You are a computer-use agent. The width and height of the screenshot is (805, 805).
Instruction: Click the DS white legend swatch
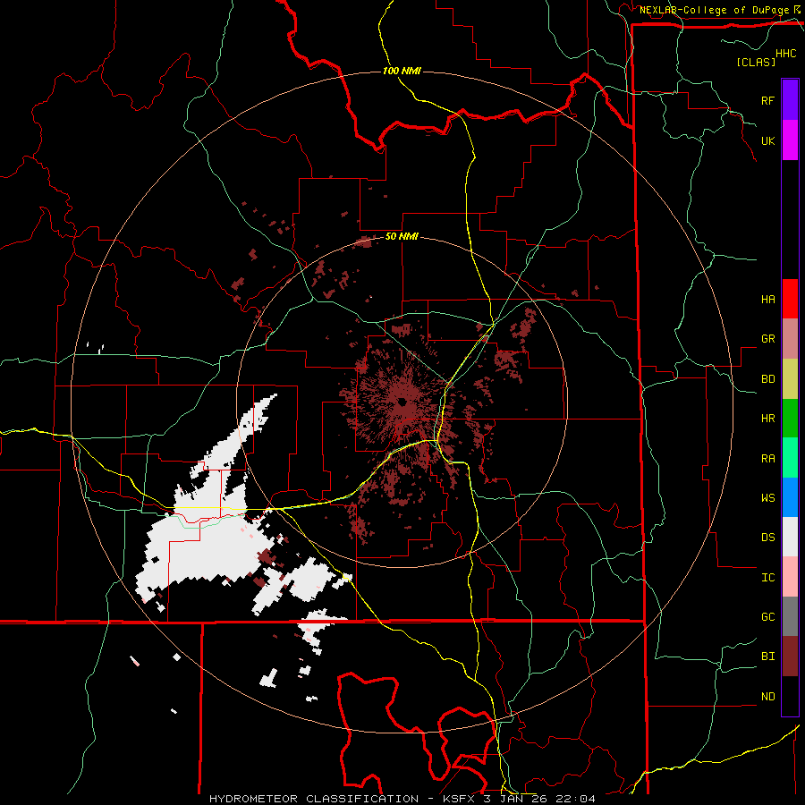pos(790,537)
